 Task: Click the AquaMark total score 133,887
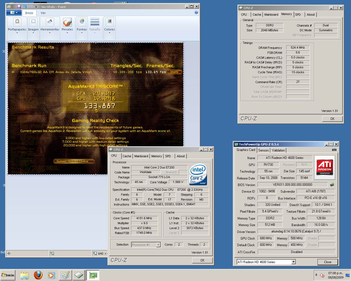(100, 106)
